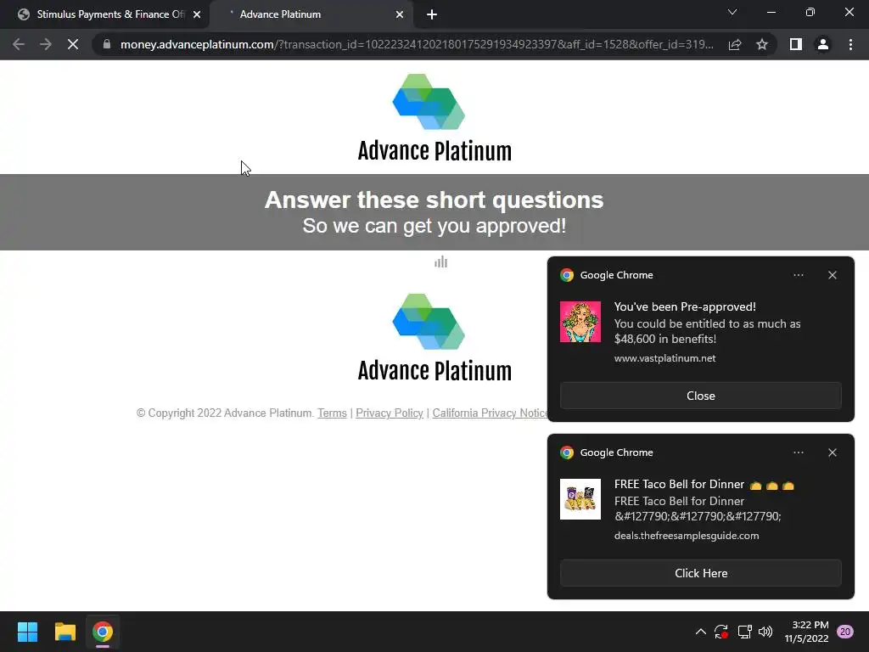Click the address bar URL
Viewport: 869px width, 652px height.
pyautogui.click(x=417, y=44)
